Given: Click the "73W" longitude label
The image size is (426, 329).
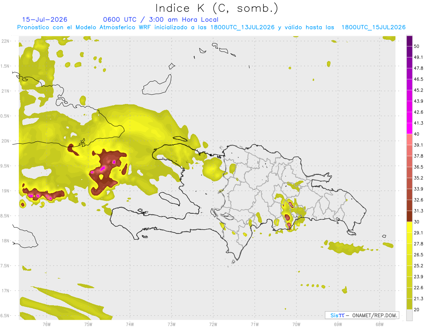Looking at the screenshot, I should tap(171, 324).
